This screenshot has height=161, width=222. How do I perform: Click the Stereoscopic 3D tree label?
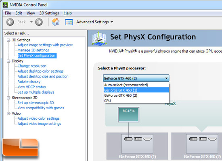coord(25,98)
